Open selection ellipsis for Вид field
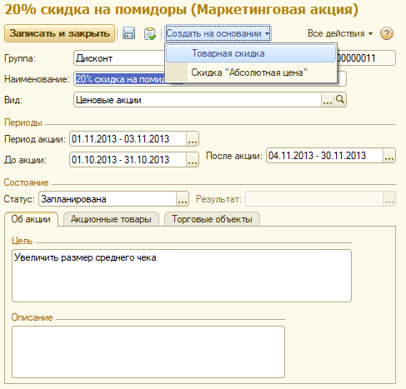The width and height of the screenshot is (406, 389). (328, 100)
